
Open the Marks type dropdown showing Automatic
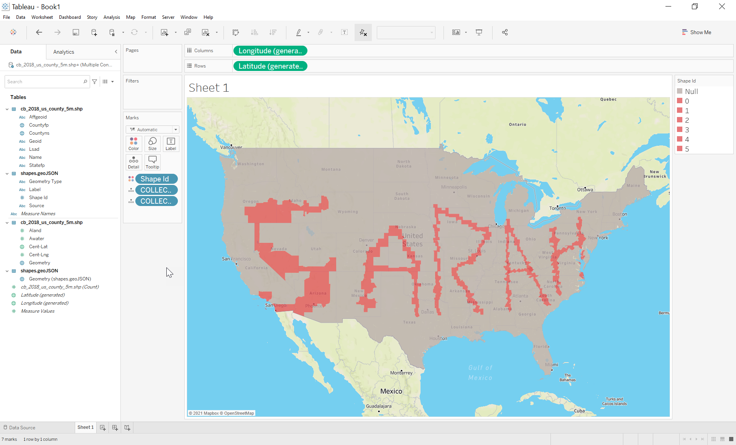pyautogui.click(x=176, y=129)
